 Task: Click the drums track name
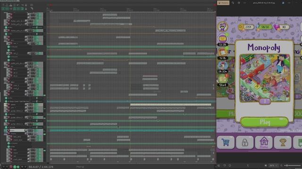(14, 133)
